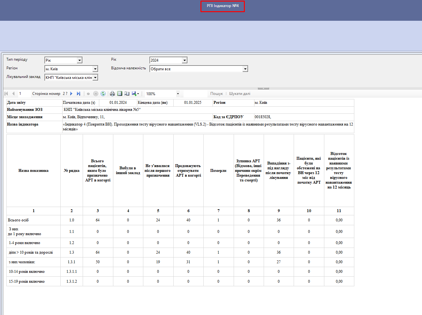
Task: Open the zoom 100% dropdown
Action: pos(178,94)
